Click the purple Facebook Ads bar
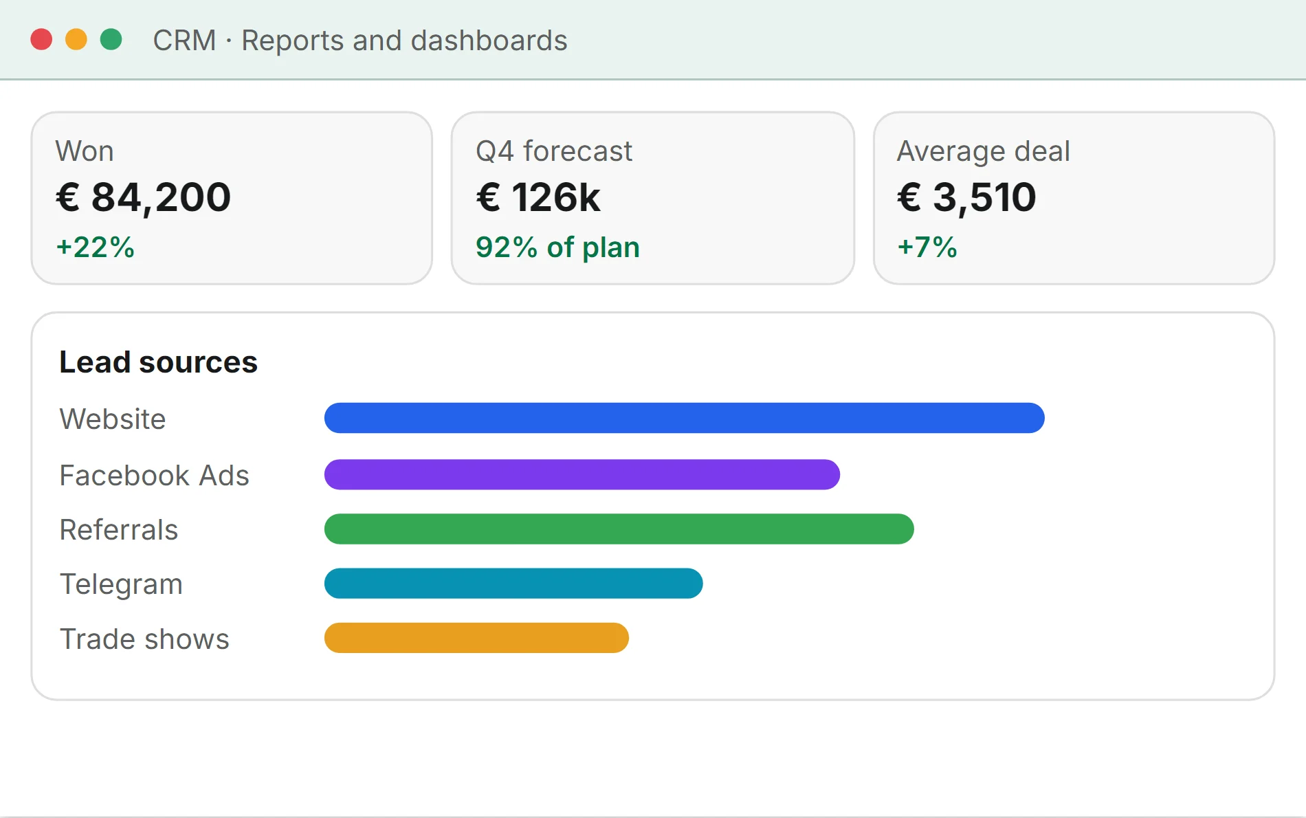This screenshot has width=1306, height=818. tap(582, 474)
